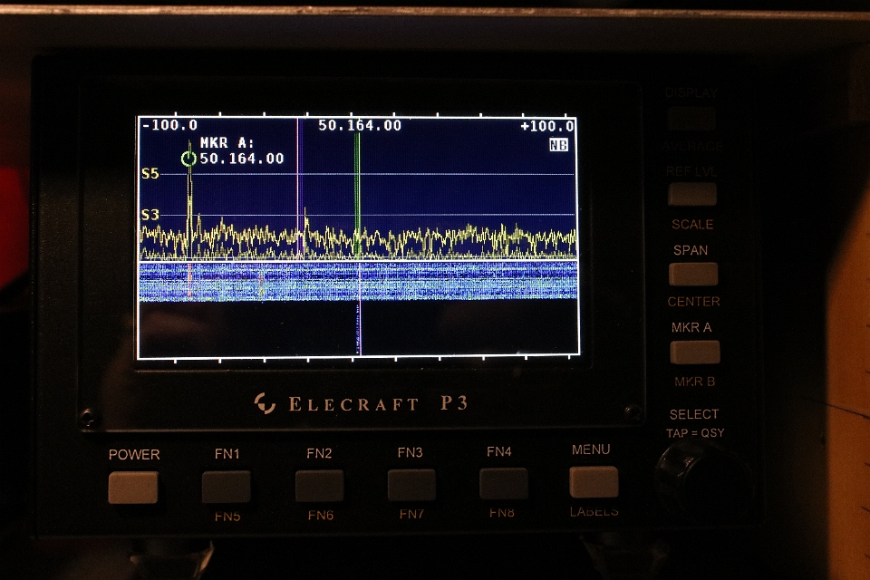Click the magenta marker line on spectrum
This screenshot has height=580, width=870.
(x=298, y=188)
